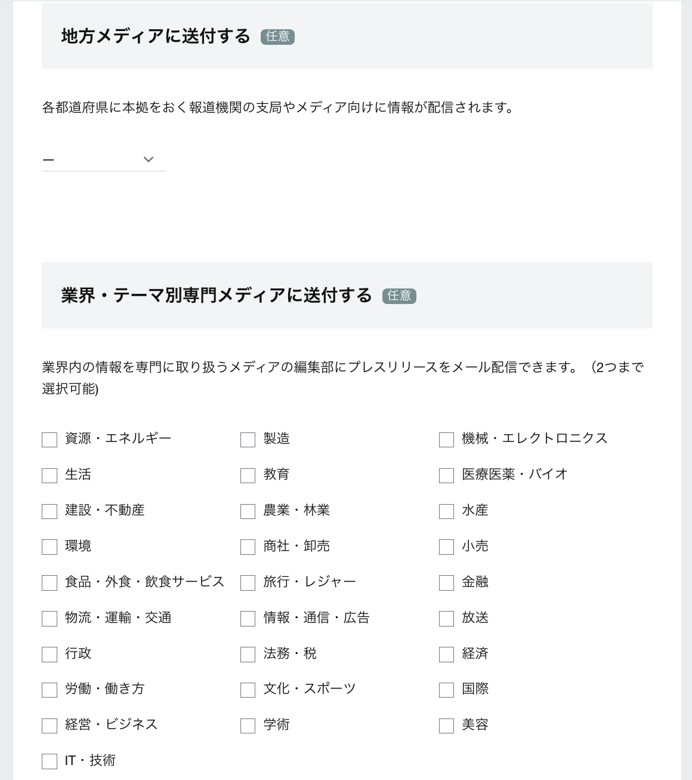Enable the 旅行・レジャー checkbox

coord(247,583)
